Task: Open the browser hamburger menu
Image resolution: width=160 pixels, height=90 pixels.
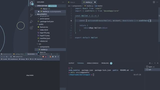Action: click(x=58, y=57)
